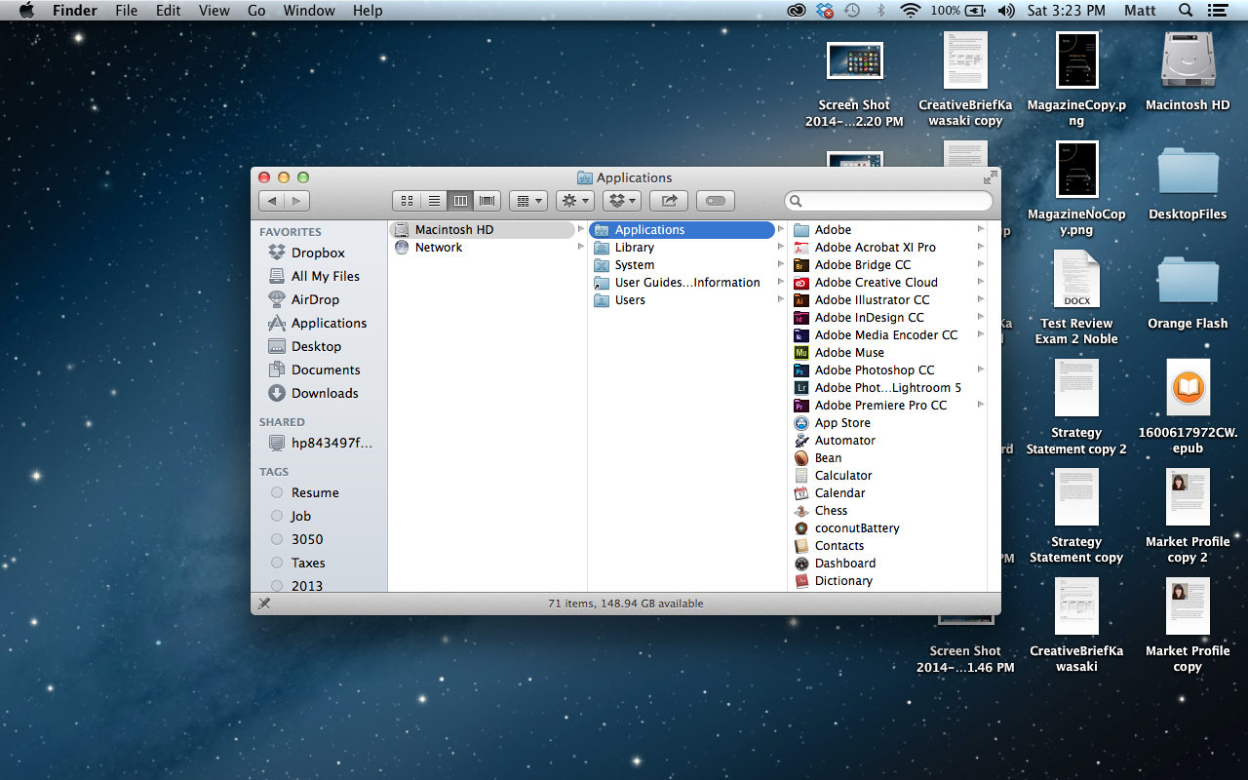Click the Share toolbar button
Viewport: 1248px width, 780px height.
[668, 201]
